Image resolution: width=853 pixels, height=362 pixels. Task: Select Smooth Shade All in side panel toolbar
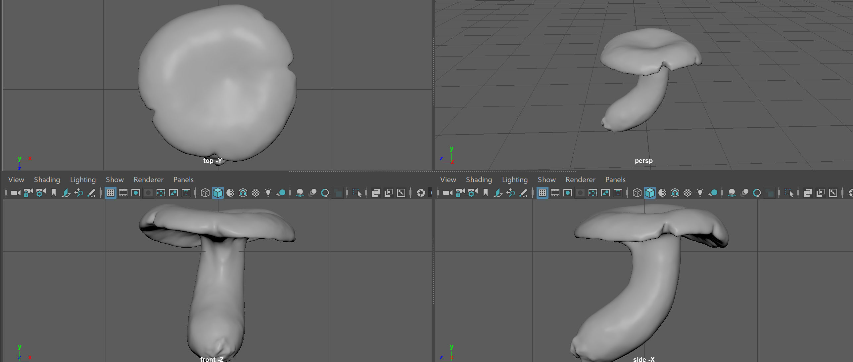pos(649,193)
